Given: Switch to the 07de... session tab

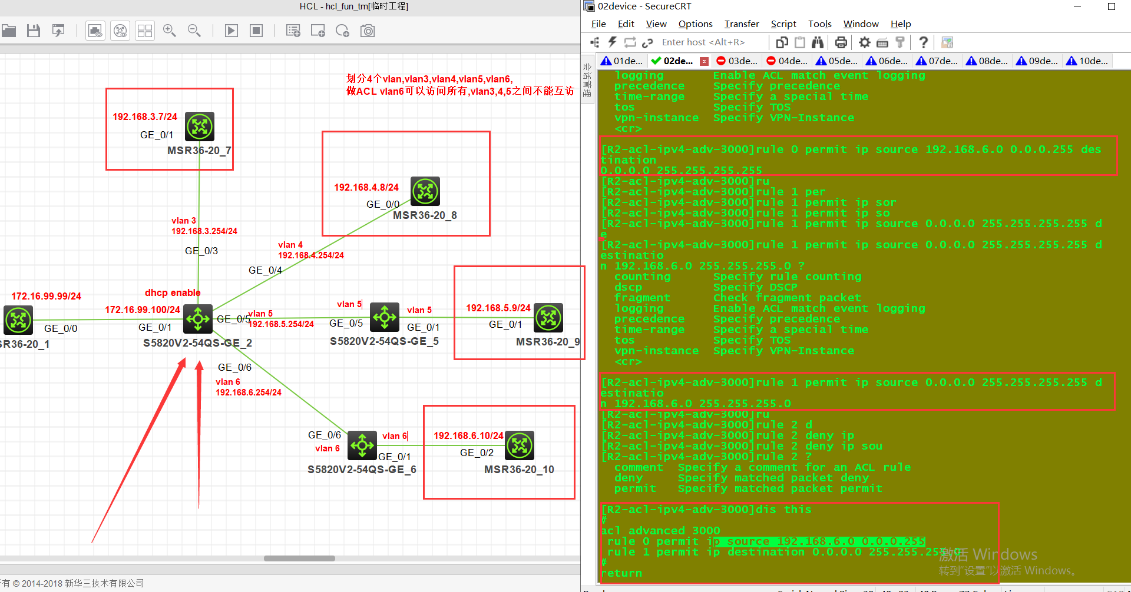Looking at the screenshot, I should (938, 61).
